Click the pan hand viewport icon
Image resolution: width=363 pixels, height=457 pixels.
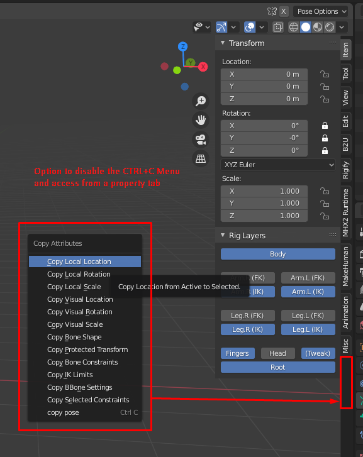(x=201, y=120)
